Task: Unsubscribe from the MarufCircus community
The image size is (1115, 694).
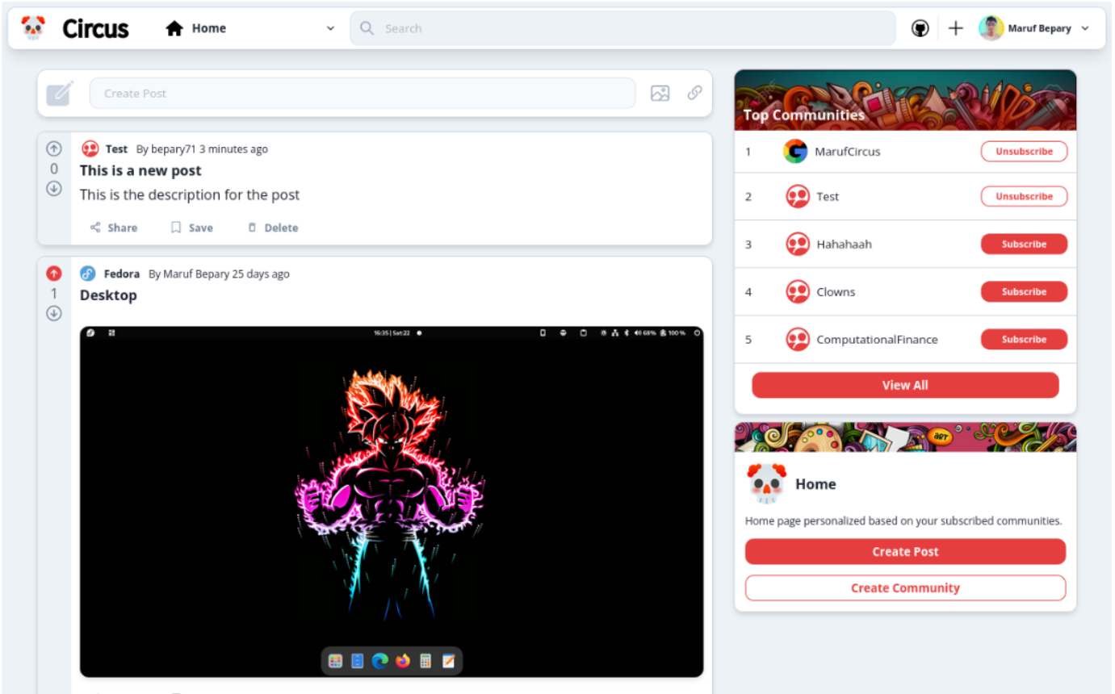Action: (x=1023, y=152)
